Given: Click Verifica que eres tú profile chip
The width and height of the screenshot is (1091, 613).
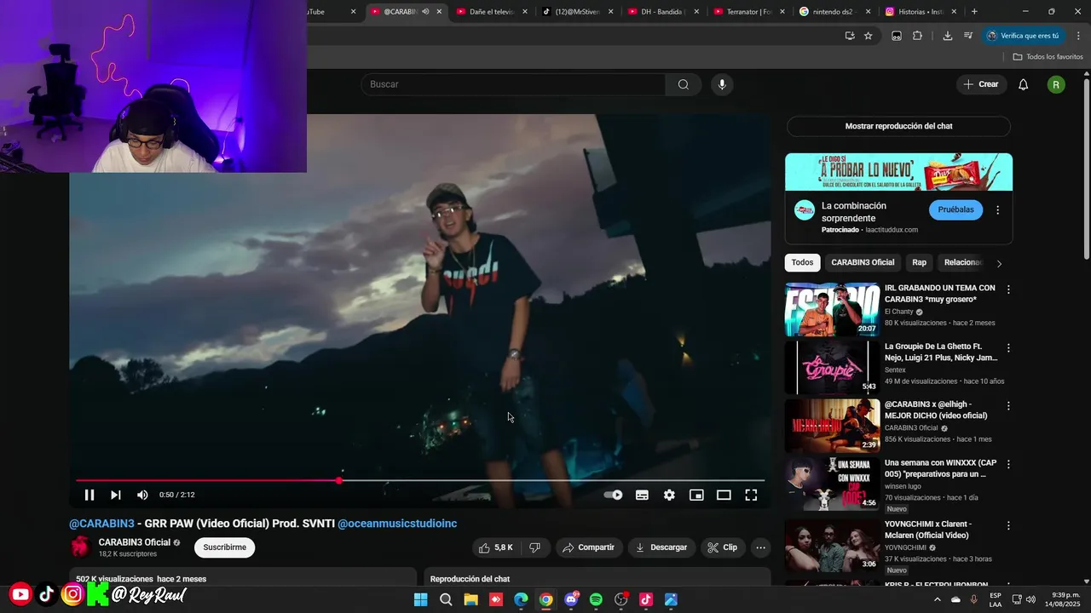Looking at the screenshot, I should coord(1023,36).
